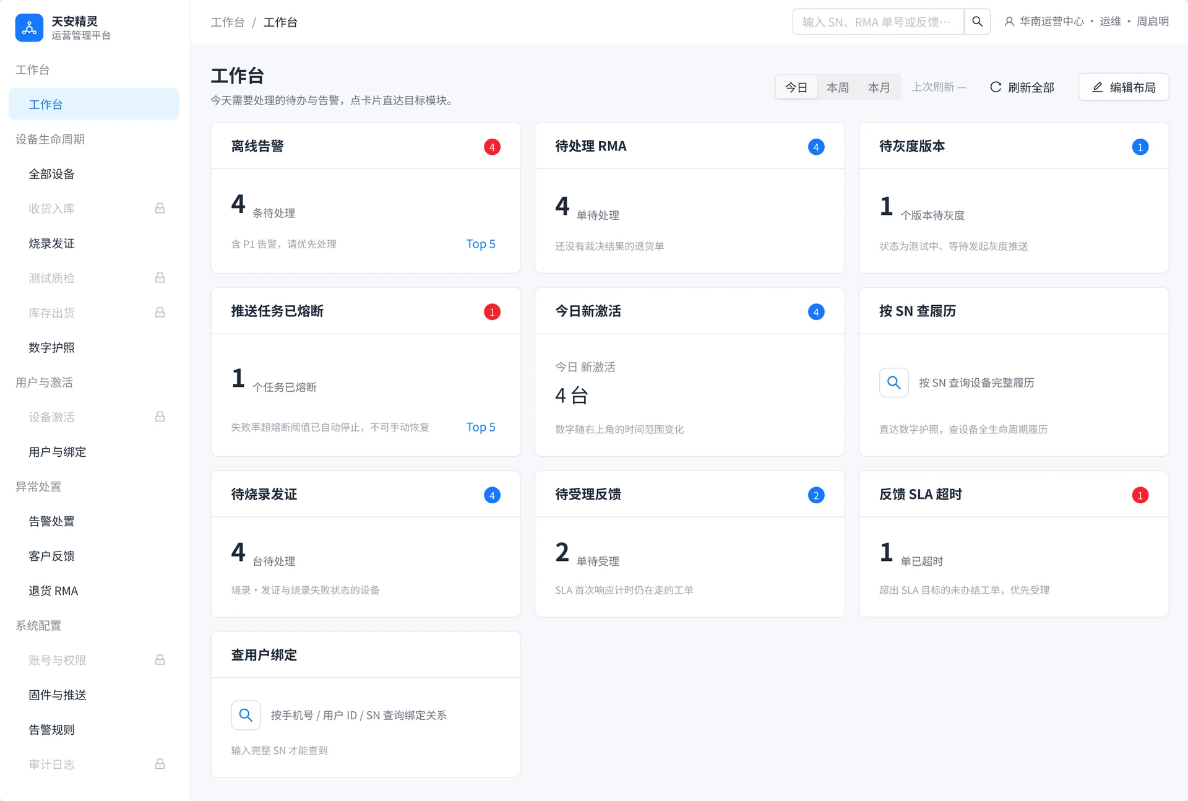
Task: Click the blue badge on 待受理反馈 card
Action: coord(816,495)
